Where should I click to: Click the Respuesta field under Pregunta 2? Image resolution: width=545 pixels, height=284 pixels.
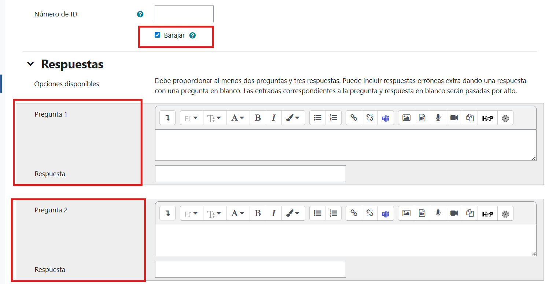[250, 269]
